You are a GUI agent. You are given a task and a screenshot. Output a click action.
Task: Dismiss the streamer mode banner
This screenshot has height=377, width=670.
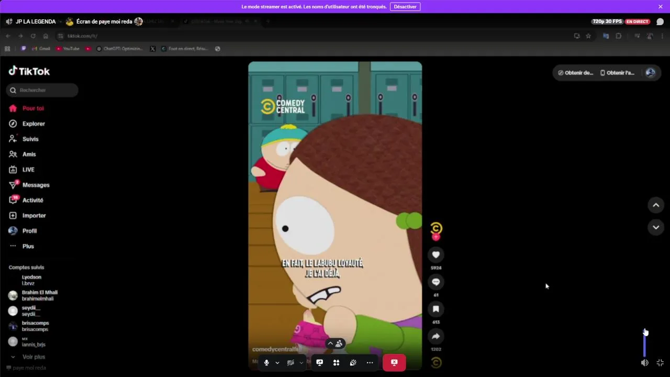click(661, 7)
